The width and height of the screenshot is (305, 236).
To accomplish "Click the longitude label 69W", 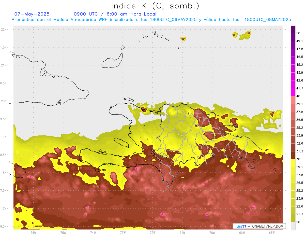I will [242, 232].
